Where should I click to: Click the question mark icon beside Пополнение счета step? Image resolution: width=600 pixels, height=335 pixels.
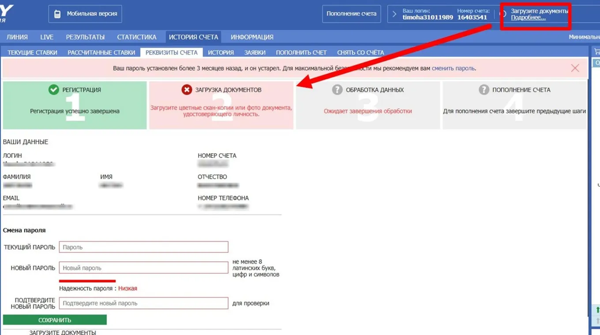484,90
